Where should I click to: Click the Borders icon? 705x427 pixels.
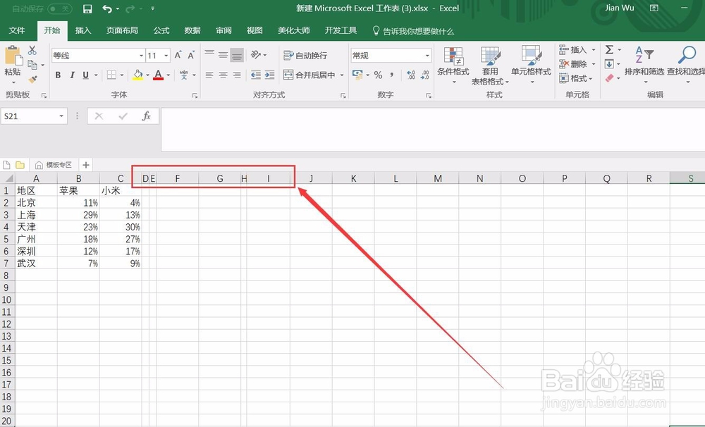pyautogui.click(x=111, y=75)
